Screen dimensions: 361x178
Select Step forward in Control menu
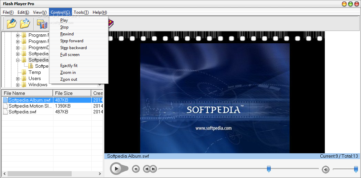[79, 41]
